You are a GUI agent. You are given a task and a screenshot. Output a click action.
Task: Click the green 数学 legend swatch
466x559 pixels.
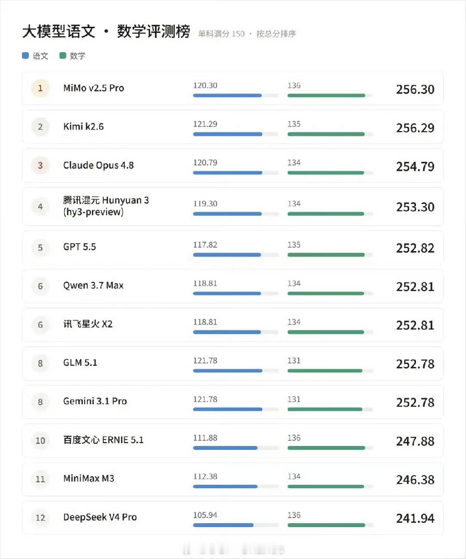coord(63,56)
